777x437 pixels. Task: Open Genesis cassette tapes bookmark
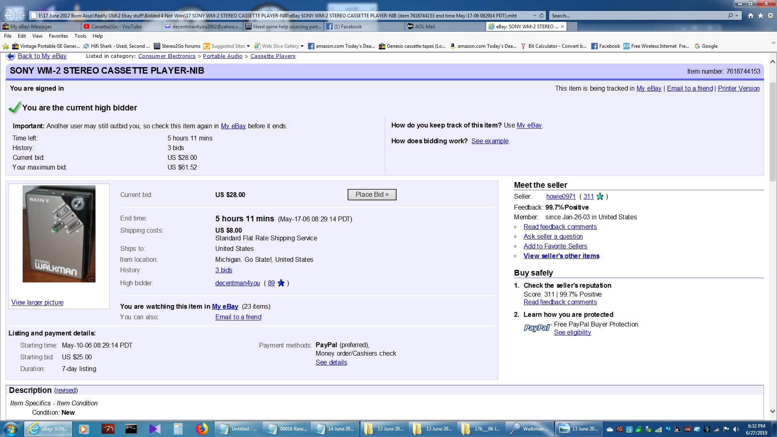tap(412, 46)
